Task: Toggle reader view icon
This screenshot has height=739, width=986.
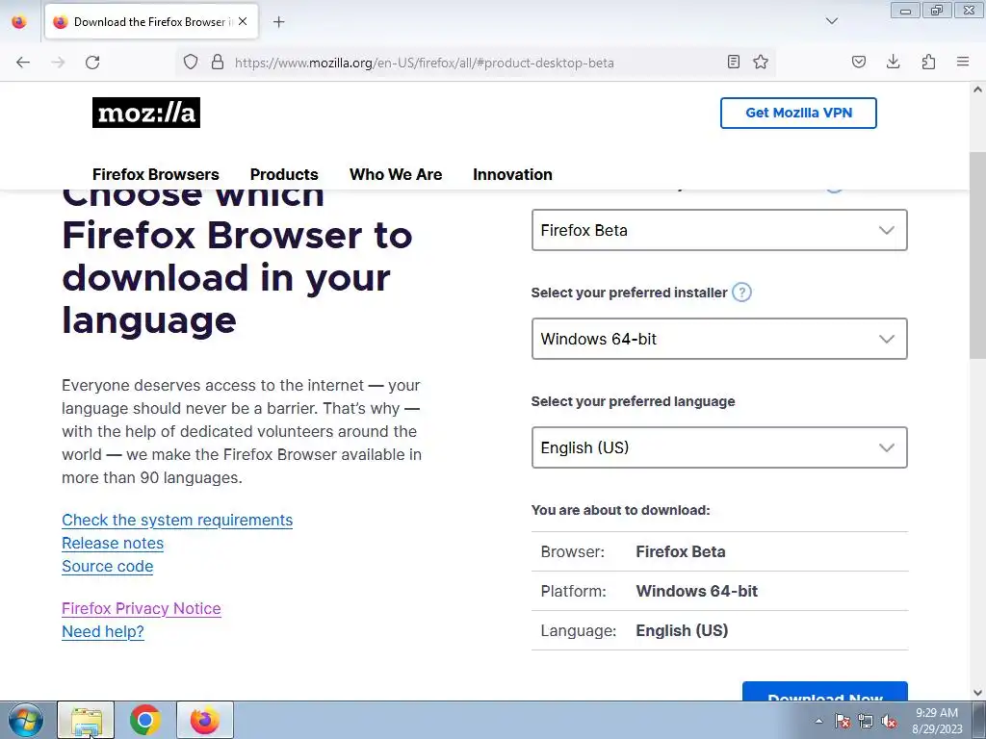Action: [733, 62]
